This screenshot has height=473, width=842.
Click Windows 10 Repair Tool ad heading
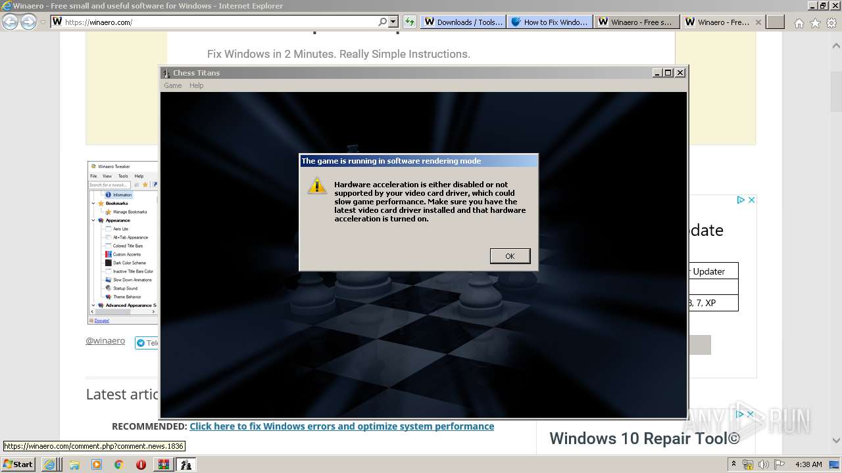pos(645,438)
